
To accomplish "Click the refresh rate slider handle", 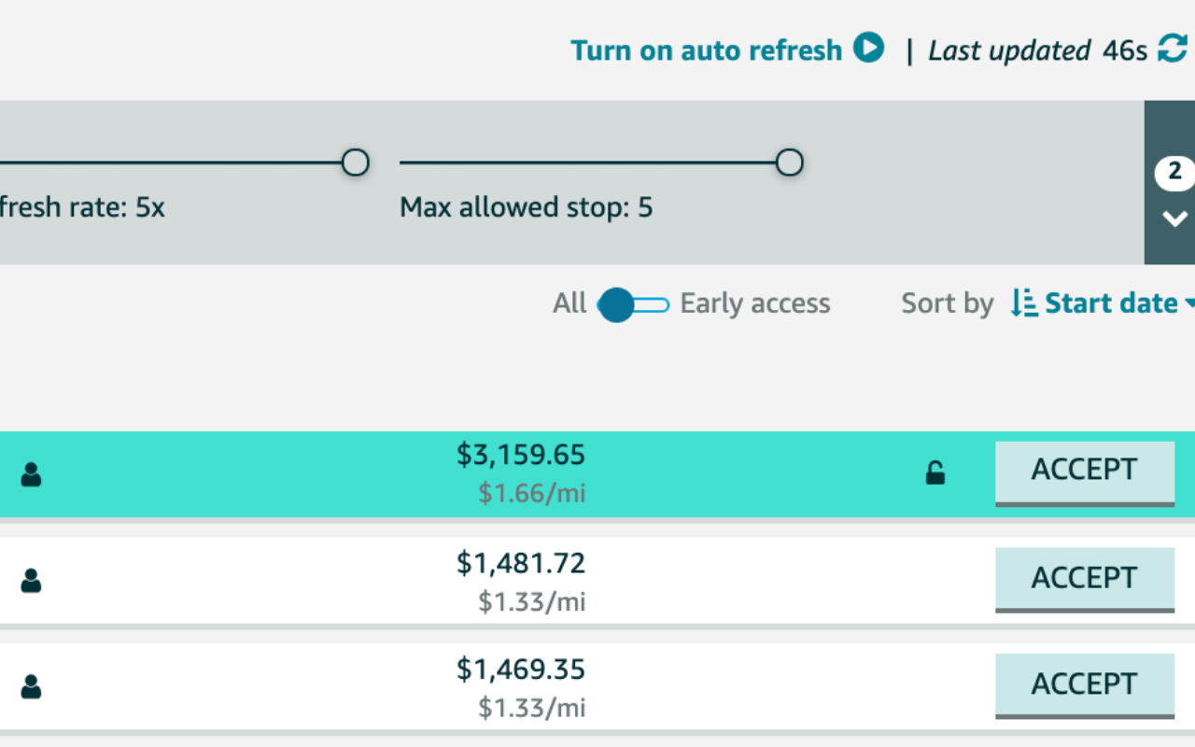I will 355,162.
